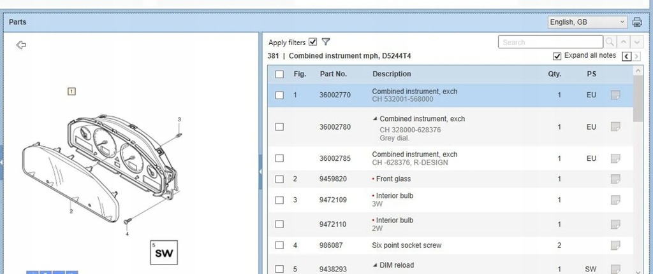The width and height of the screenshot is (653, 274).
Task: Collapse the DIM reload notes triangle
Action: [375, 265]
